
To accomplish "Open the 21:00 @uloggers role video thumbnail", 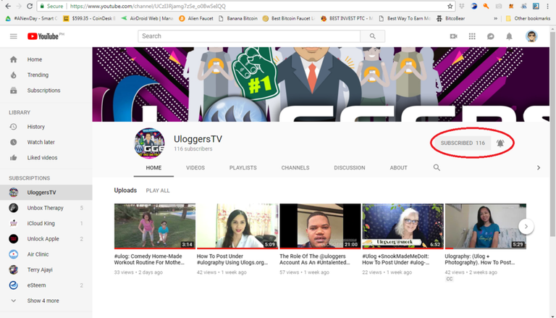I will click(320, 226).
